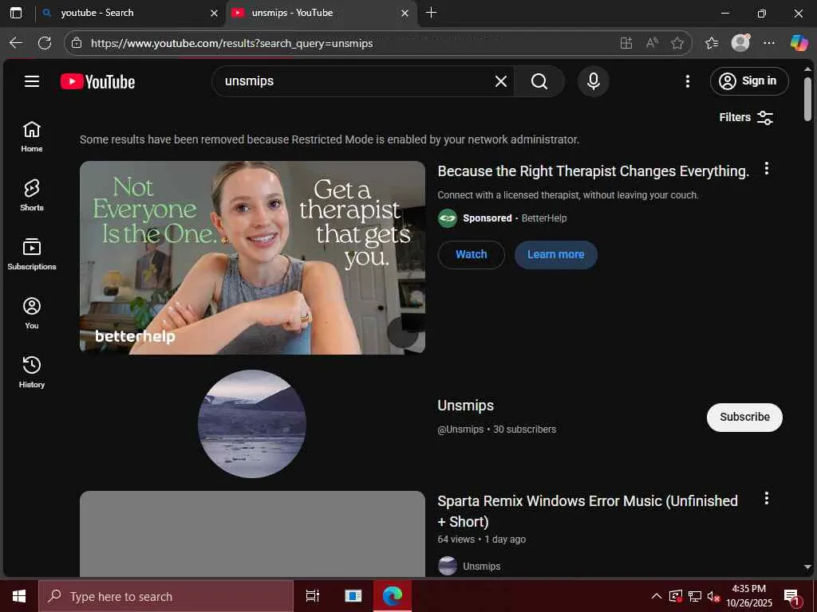
Task: Click the Watch button on the ad
Action: click(x=471, y=254)
